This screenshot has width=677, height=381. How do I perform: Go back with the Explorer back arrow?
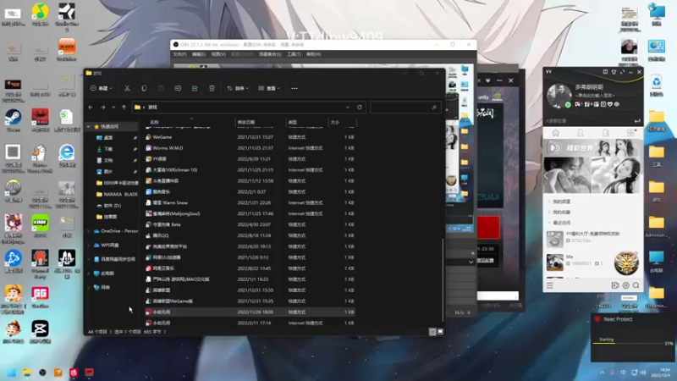pos(91,108)
